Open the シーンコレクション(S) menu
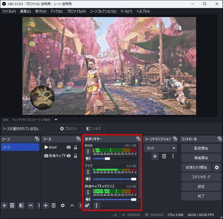The image size is (223, 219). pos(103,11)
